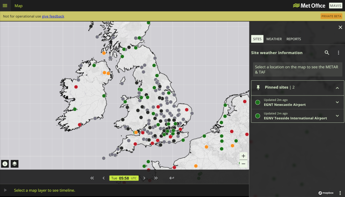Expand EGNV Teesside International Airport details
Viewport: 345px width, 197px height.
(x=337, y=116)
